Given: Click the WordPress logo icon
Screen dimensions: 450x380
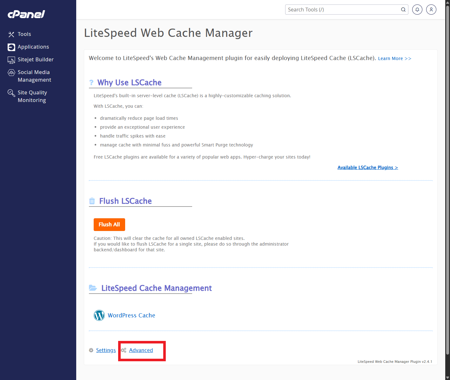Looking at the screenshot, I should (99, 315).
